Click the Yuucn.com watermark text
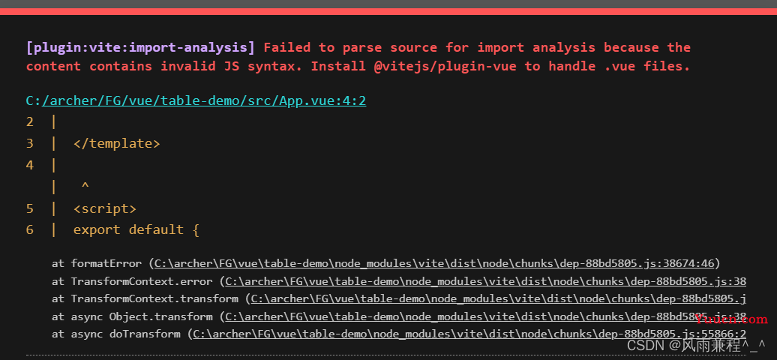Screen dimensions: 777x360 coord(731,319)
